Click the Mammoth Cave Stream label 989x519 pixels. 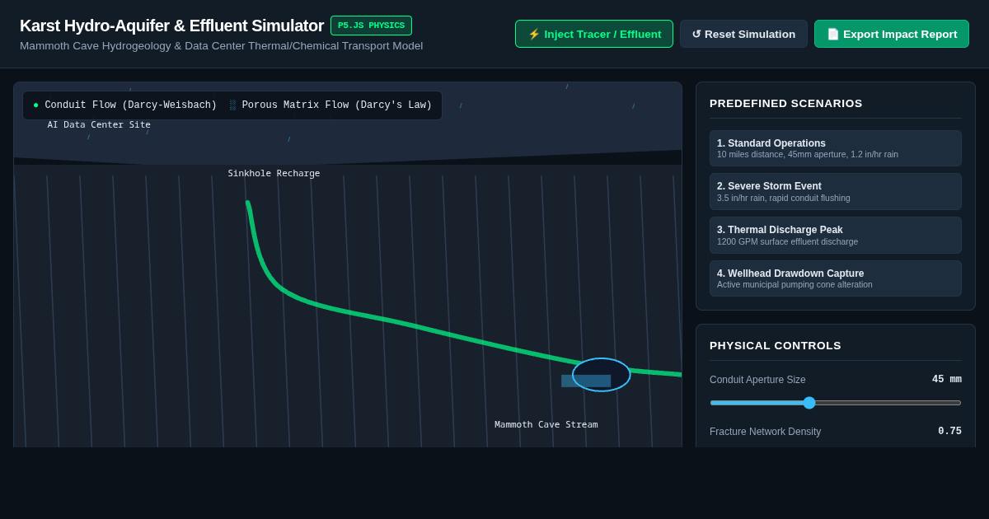tap(546, 425)
